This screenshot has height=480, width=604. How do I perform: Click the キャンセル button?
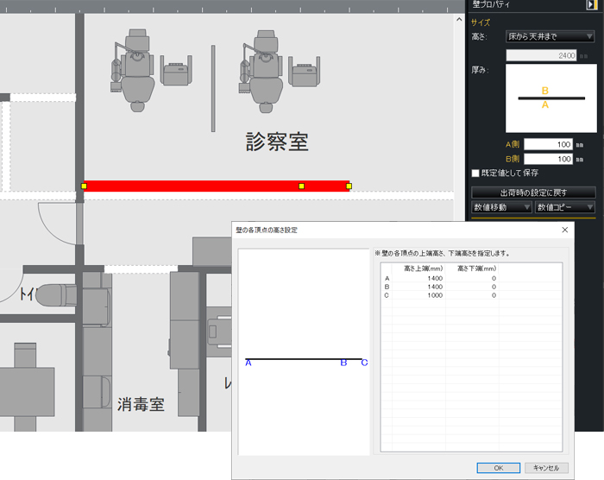click(x=546, y=467)
